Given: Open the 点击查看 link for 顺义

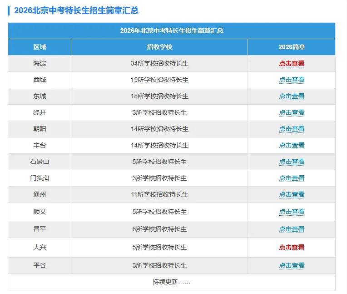Looking at the screenshot, I should 292,212.
